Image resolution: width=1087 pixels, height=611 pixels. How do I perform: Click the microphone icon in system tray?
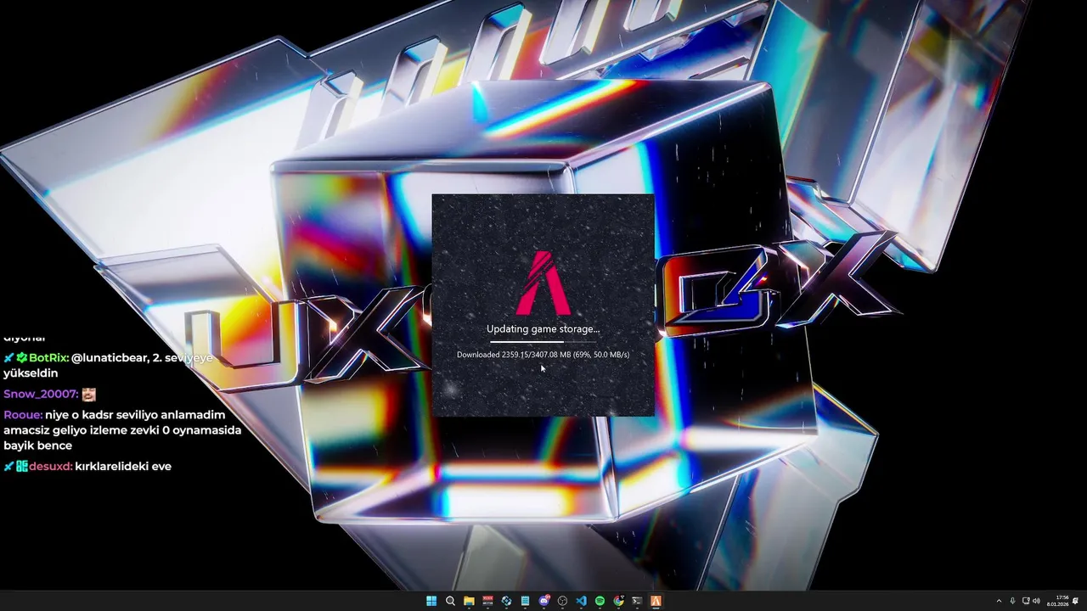pos(1012,601)
